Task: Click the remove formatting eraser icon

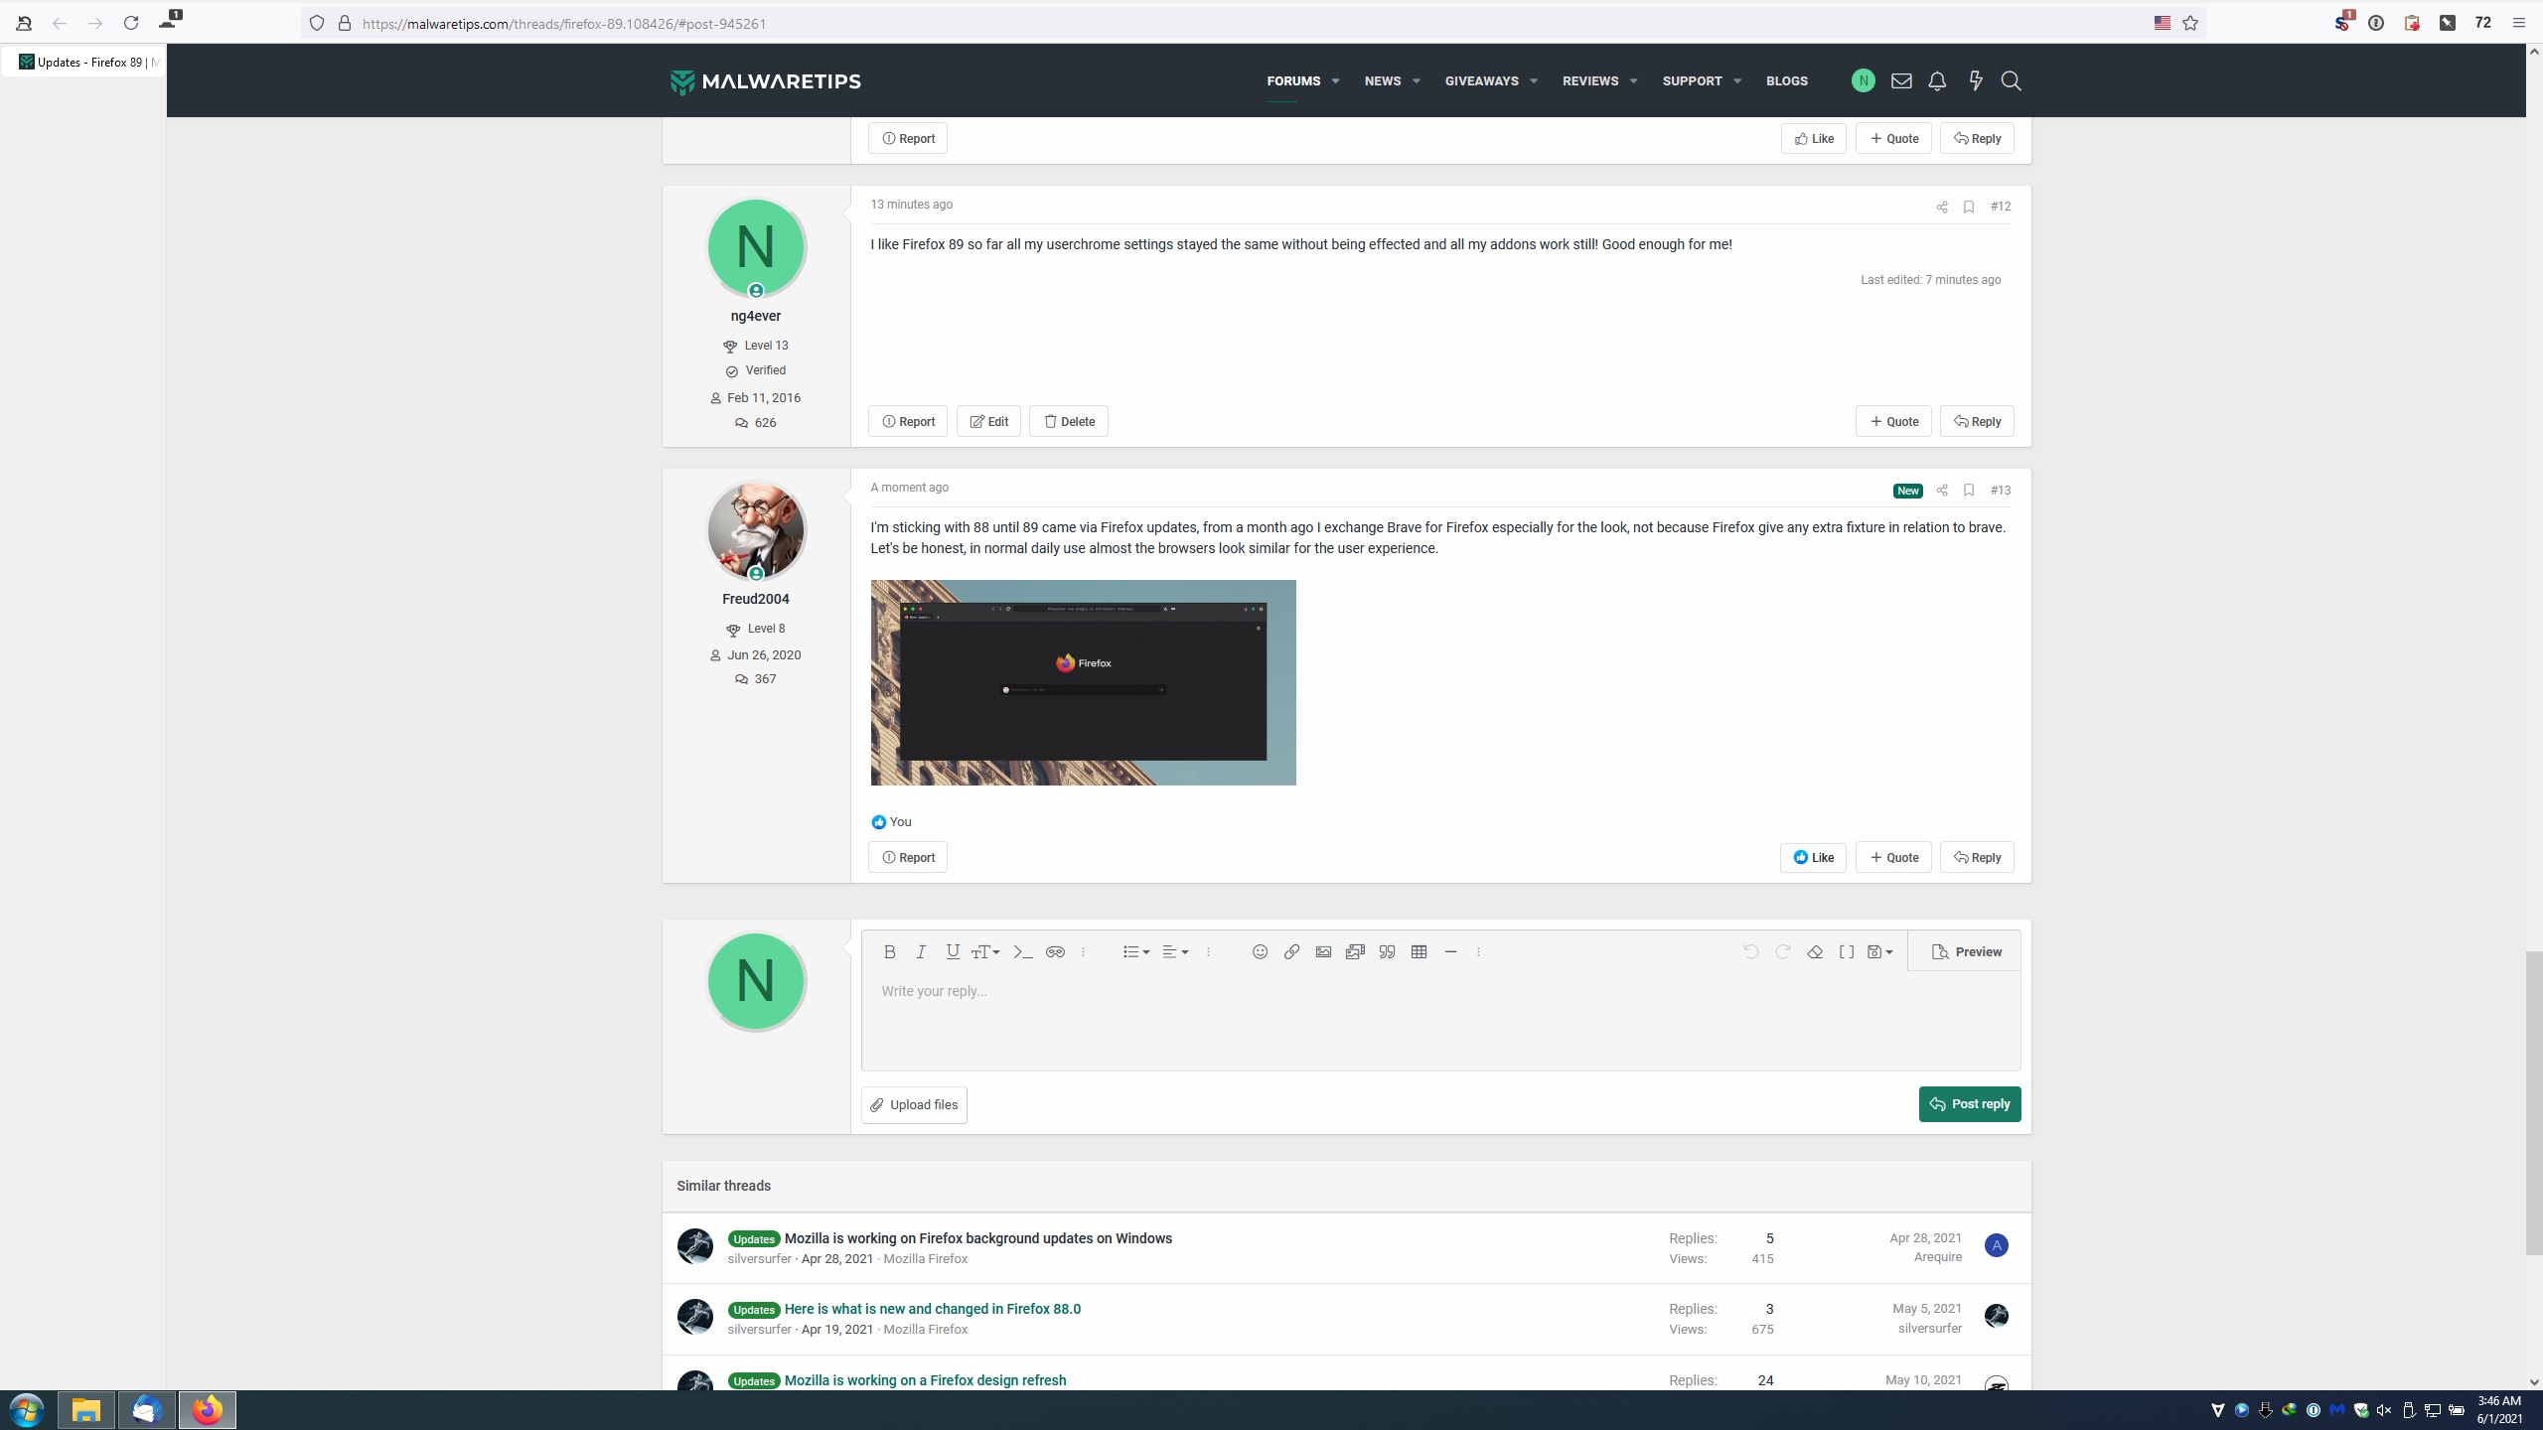Action: pyautogui.click(x=1815, y=951)
